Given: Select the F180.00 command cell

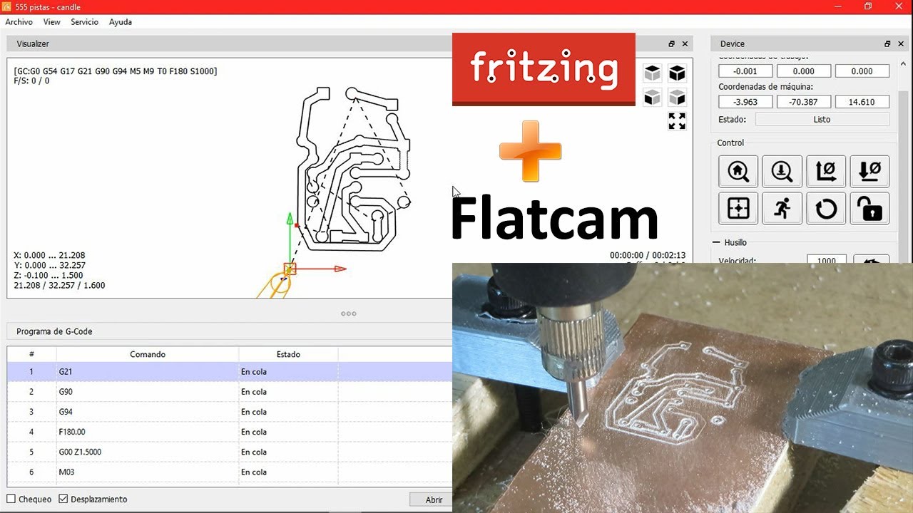Looking at the screenshot, I should [148, 432].
